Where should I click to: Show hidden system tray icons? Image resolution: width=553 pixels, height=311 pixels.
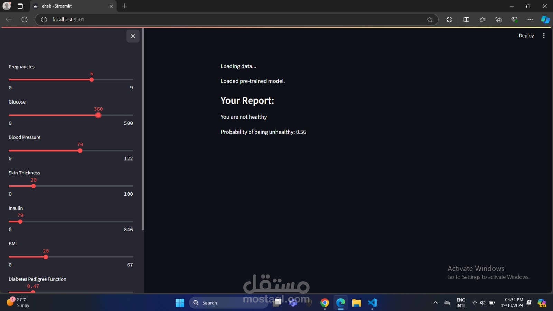pos(435,303)
